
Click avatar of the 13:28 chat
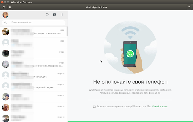[x=5, y=32]
